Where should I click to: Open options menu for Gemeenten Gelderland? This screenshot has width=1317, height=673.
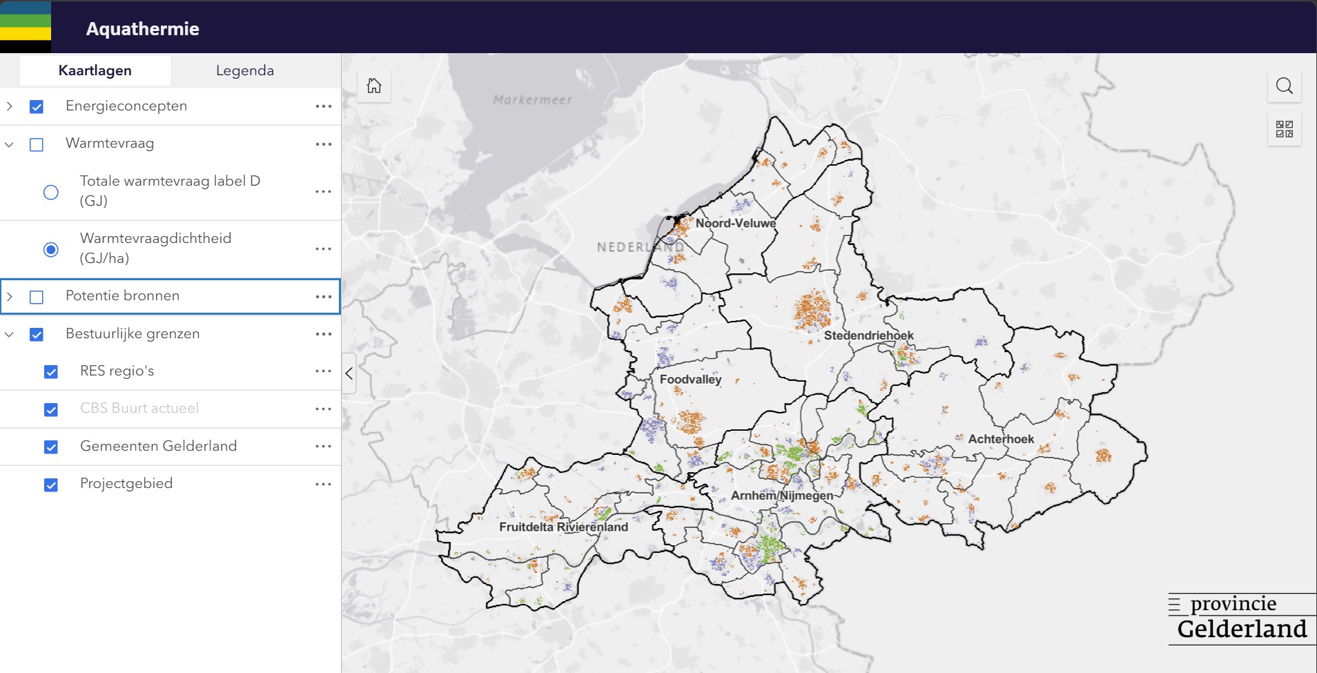[x=324, y=447]
